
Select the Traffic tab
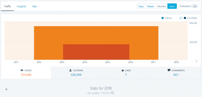7,7
